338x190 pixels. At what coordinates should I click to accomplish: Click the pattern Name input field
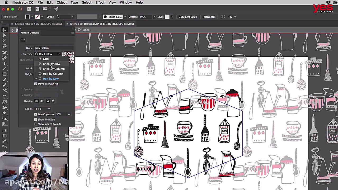[54, 48]
